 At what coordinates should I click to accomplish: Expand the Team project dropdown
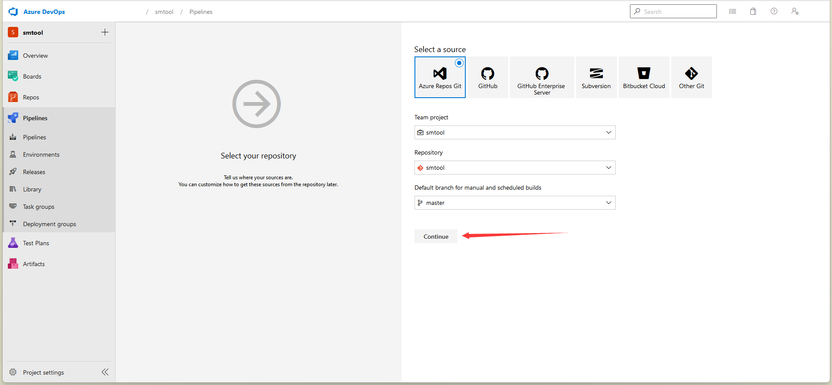[x=514, y=132]
